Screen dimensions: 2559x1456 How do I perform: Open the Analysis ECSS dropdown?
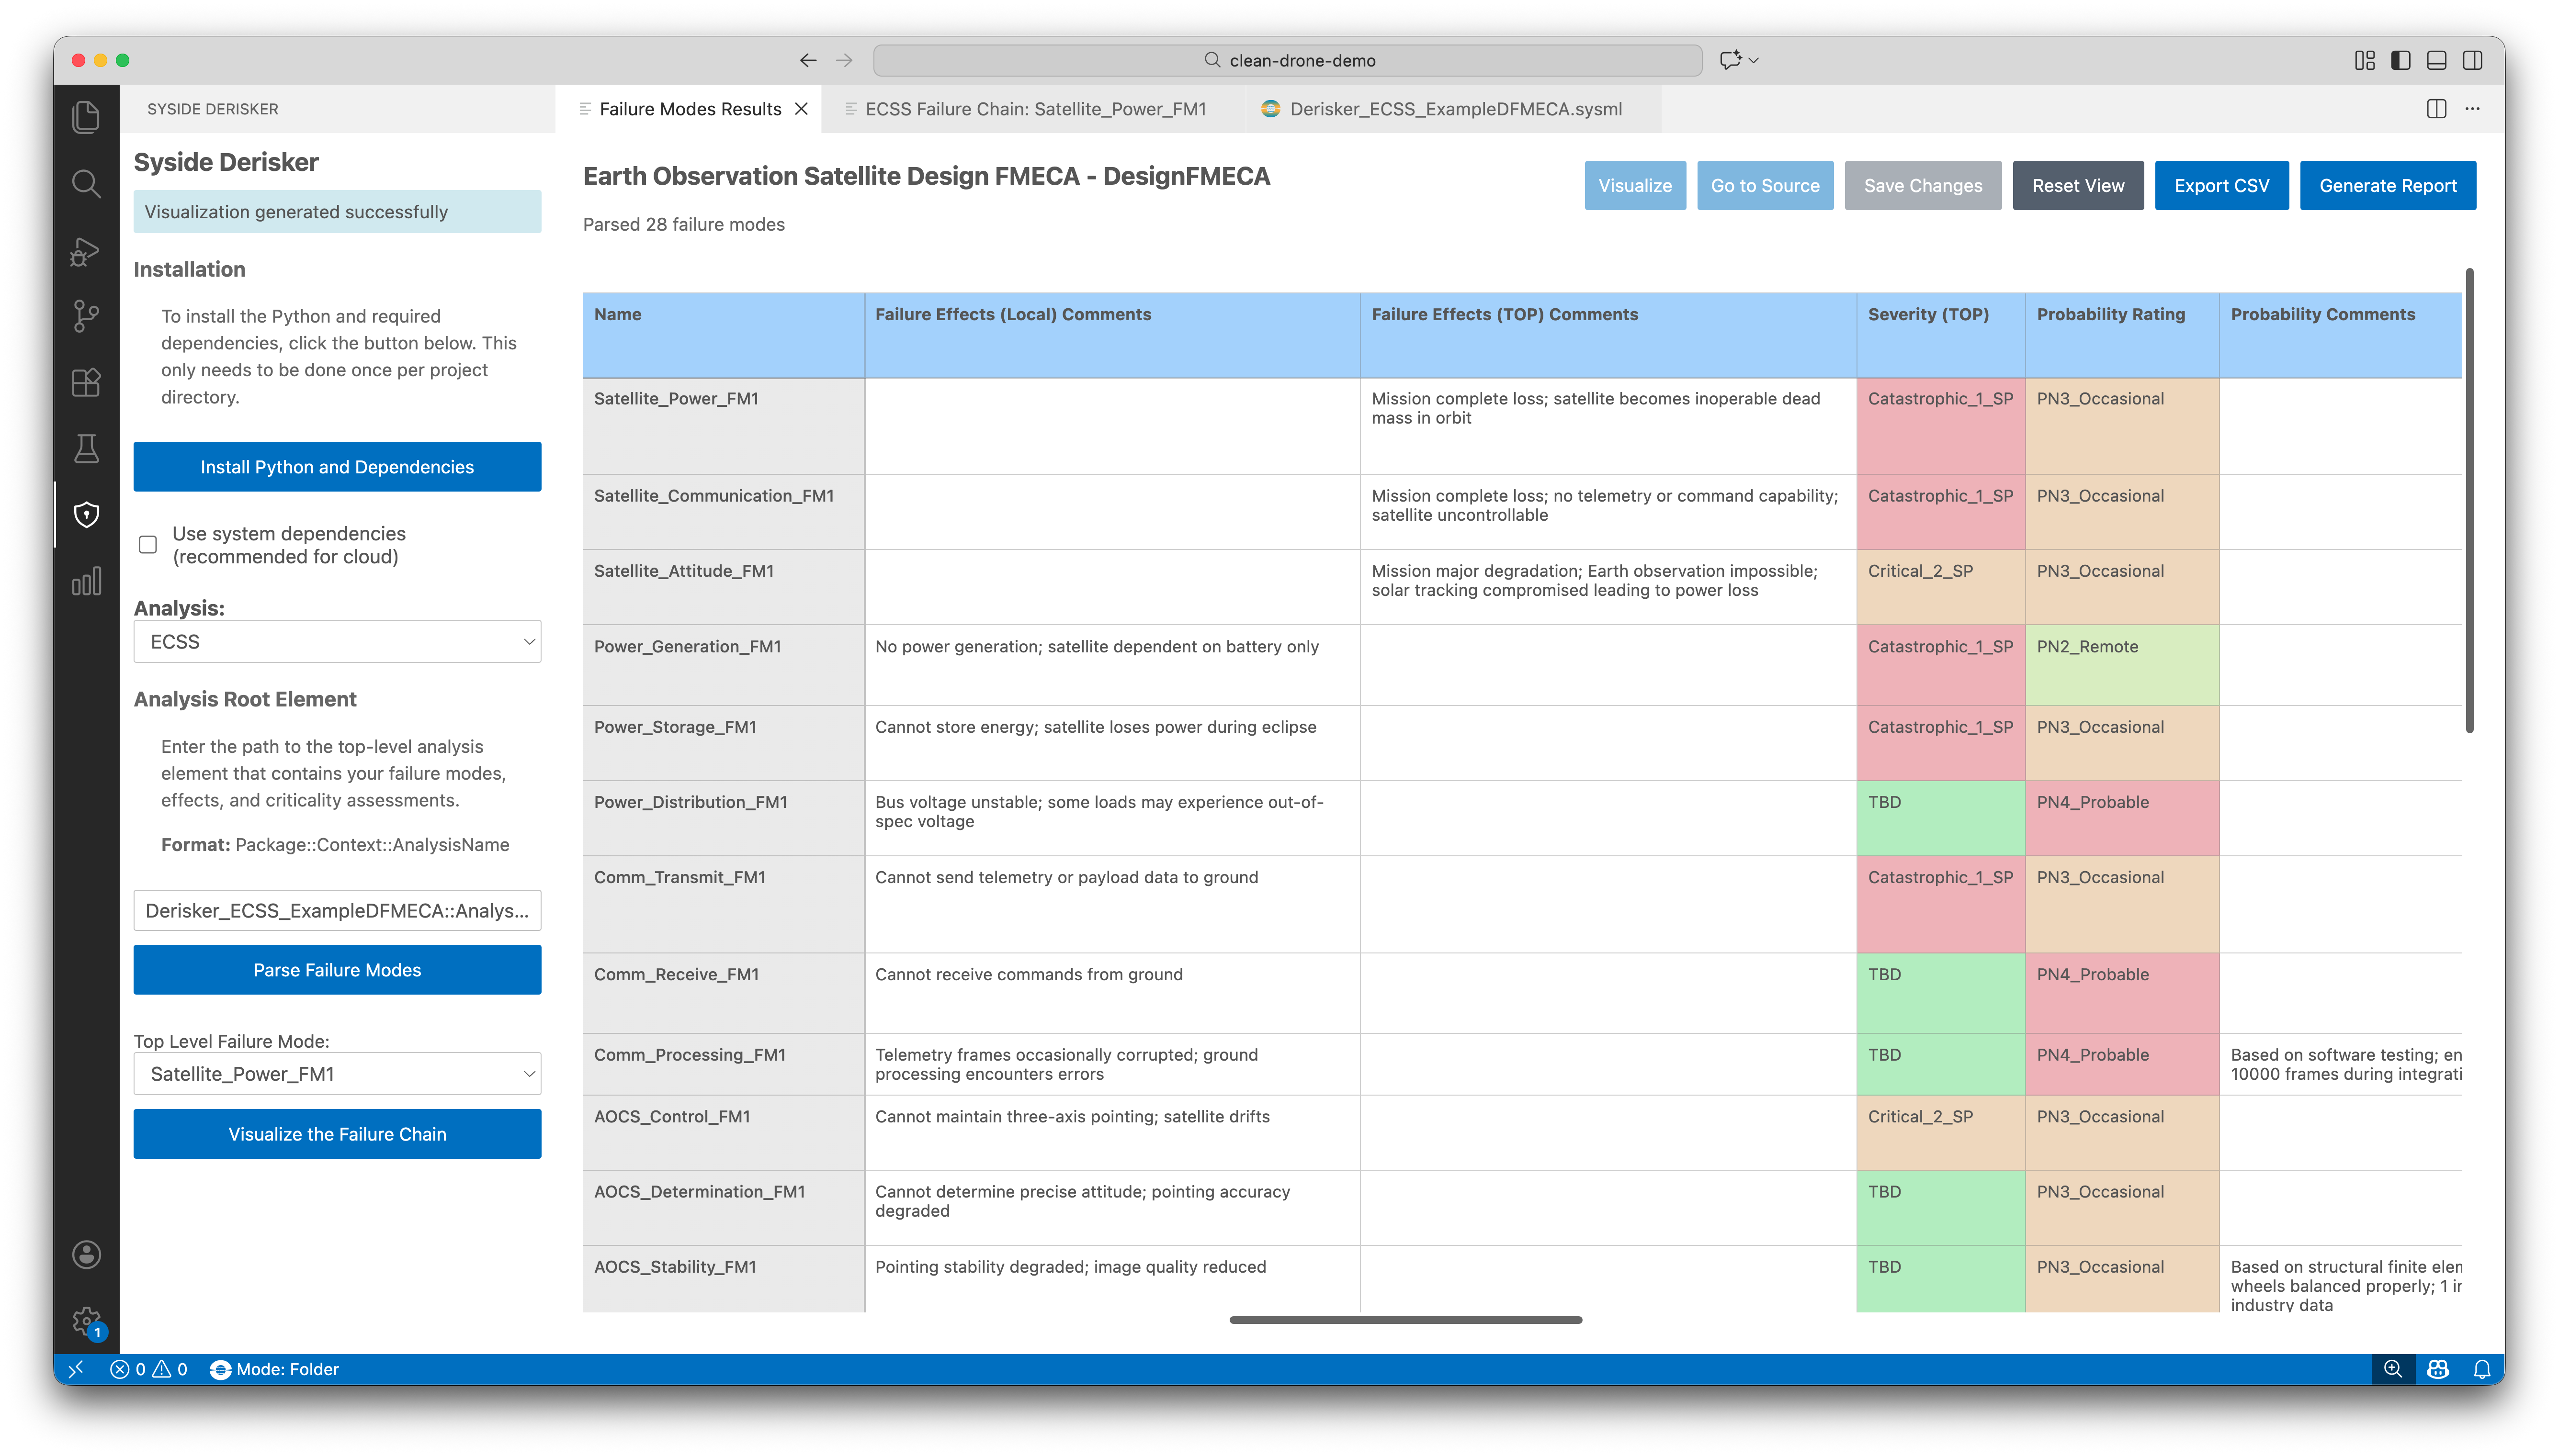click(337, 642)
